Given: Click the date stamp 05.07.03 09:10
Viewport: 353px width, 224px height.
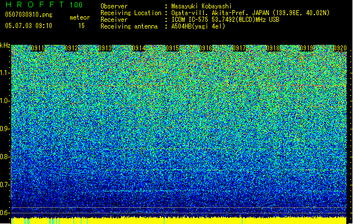Looking at the screenshot, I should tap(29, 25).
